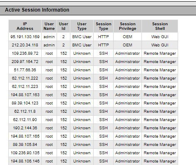Select IP address 62.112.11.222
Screen dimensions: 196x165
[x=25, y=78]
